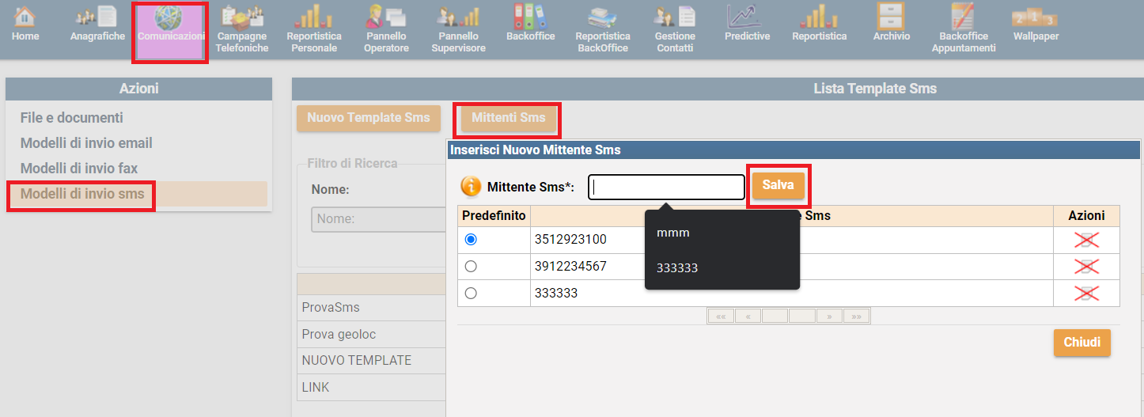1144x417 pixels.
Task: Open Predictive chart icon
Action: [747, 17]
